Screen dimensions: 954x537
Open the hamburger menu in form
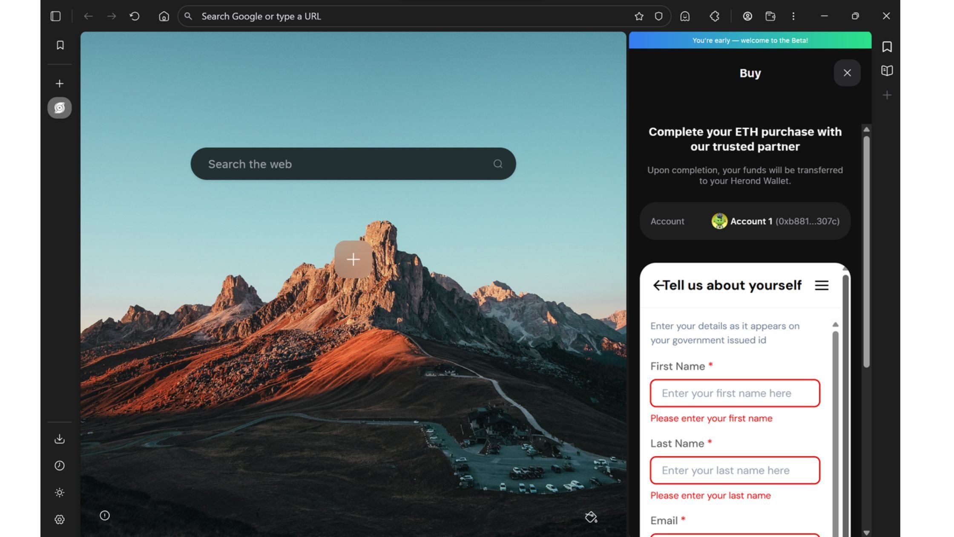tap(822, 286)
